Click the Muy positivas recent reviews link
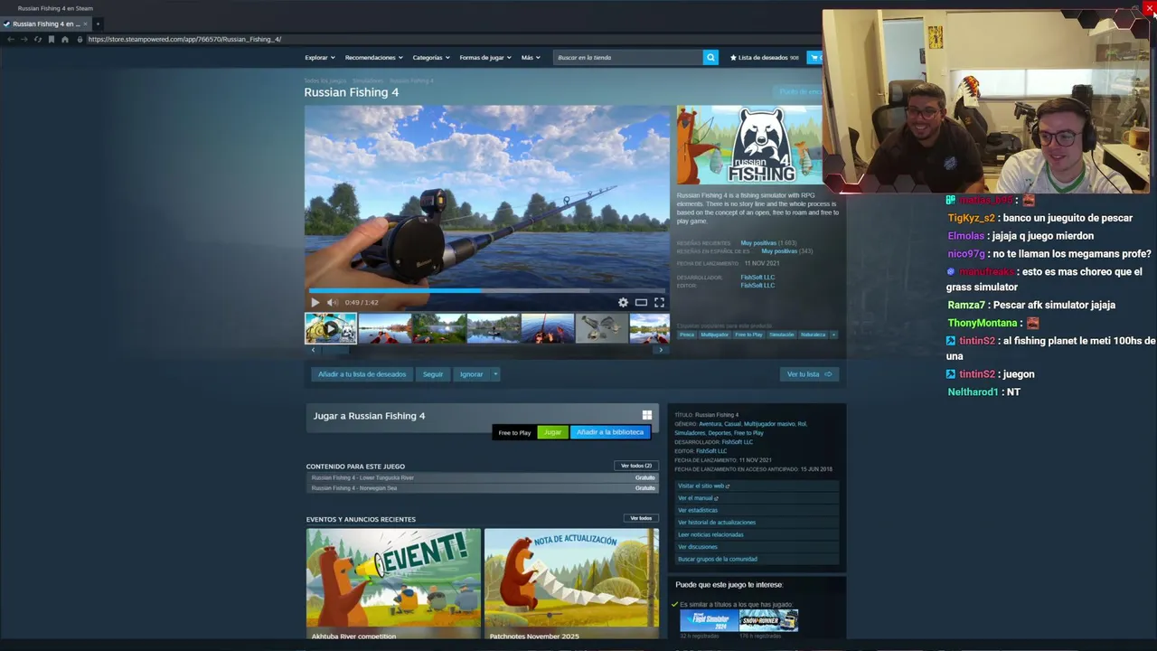The image size is (1157, 651). pos(758,242)
